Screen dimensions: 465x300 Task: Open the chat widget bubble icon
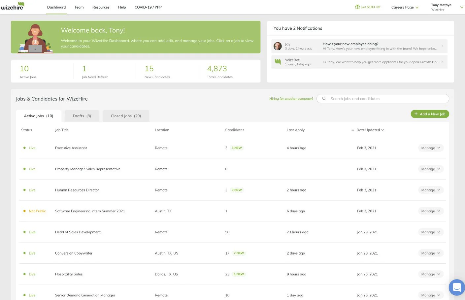(457, 287)
